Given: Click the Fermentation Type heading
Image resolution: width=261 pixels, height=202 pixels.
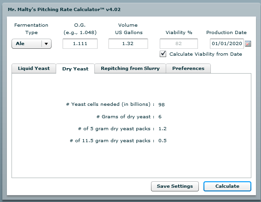Looking at the screenshot, I should click(x=31, y=29).
